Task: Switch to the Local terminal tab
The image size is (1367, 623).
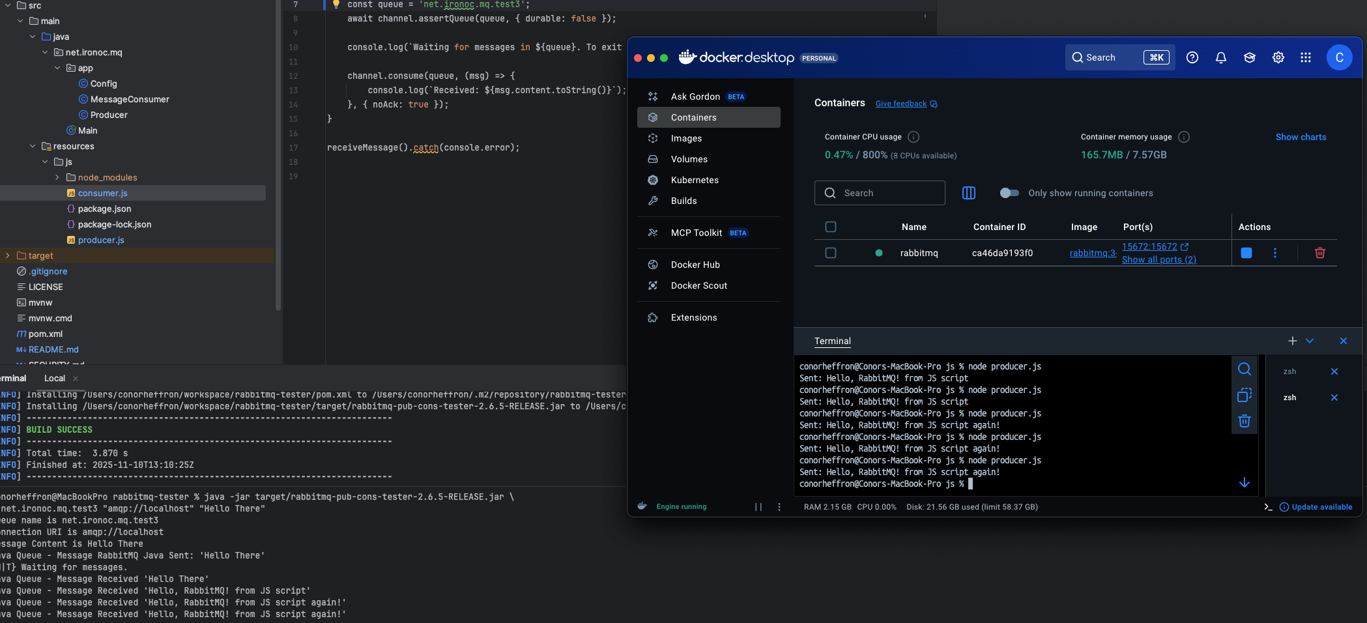Action: click(54, 378)
